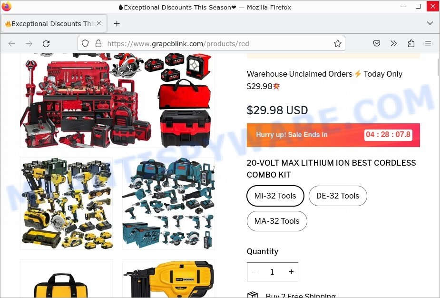Bookmark this page with the star icon
440x298 pixels.
click(338, 43)
